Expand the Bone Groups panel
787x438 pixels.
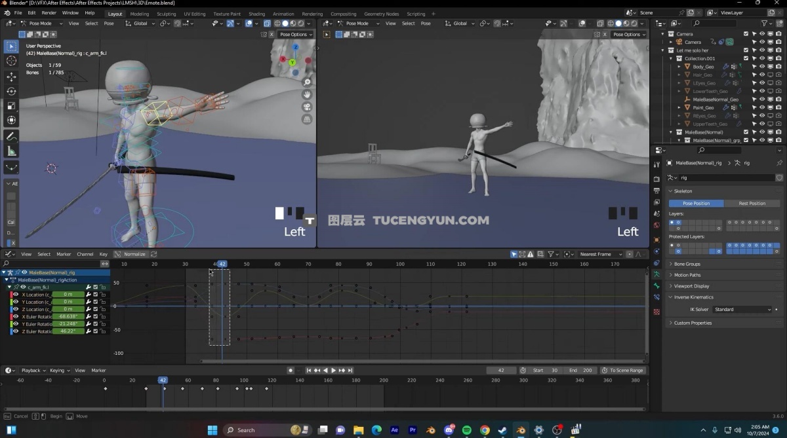tap(687, 265)
